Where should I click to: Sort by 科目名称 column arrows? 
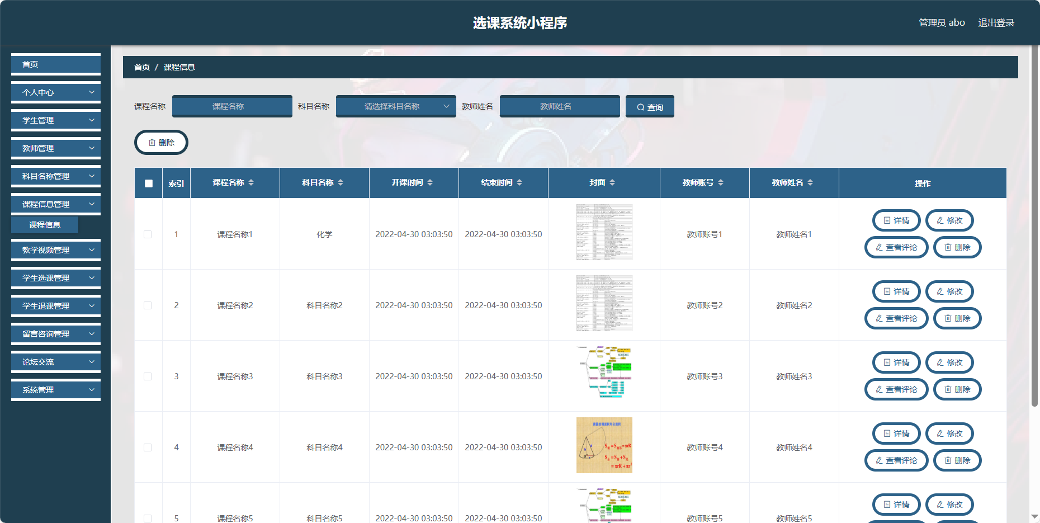(x=341, y=182)
